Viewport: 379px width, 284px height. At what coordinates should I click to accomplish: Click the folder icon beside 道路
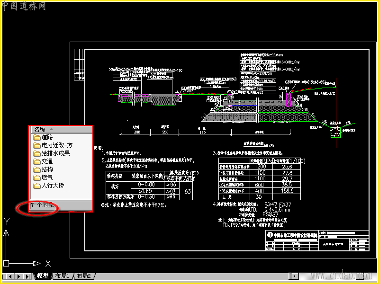(x=37, y=138)
